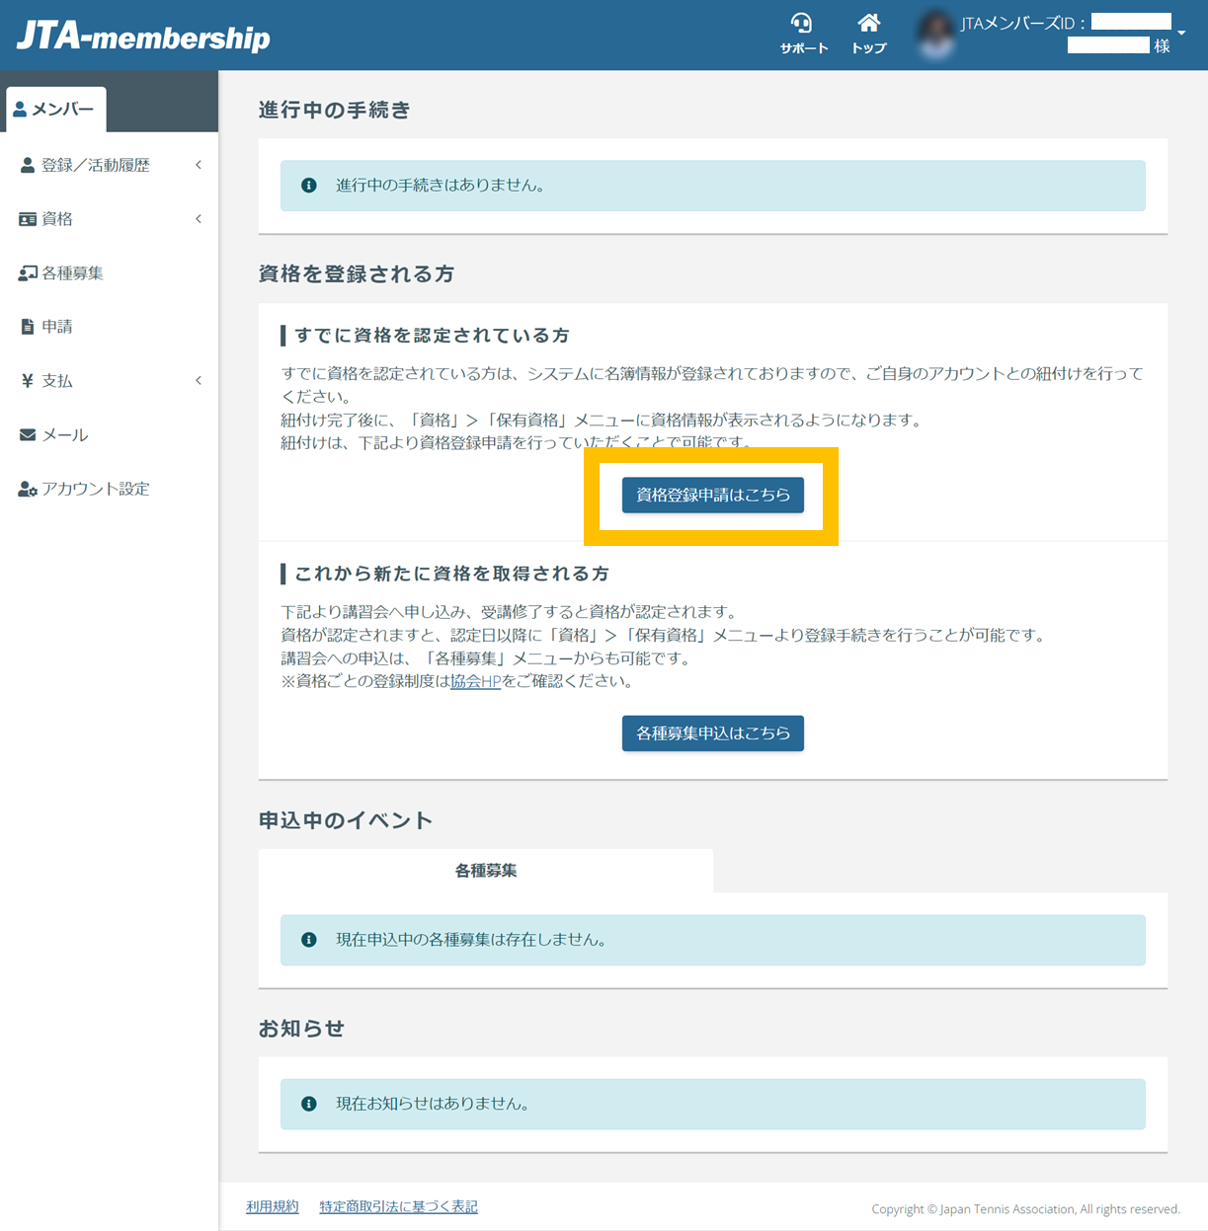This screenshot has height=1231, width=1208.
Task: Expand the chevron next to 登録／活動履歴
Action: coord(199,165)
